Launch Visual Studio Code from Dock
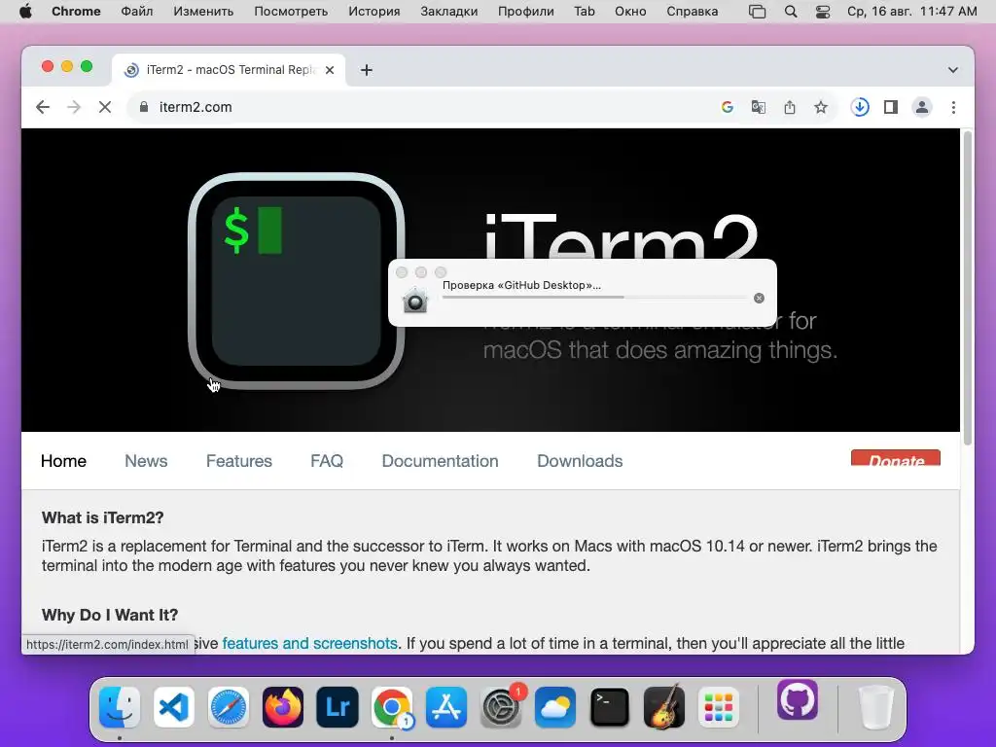Viewport: 996px width, 747px height. (174, 707)
